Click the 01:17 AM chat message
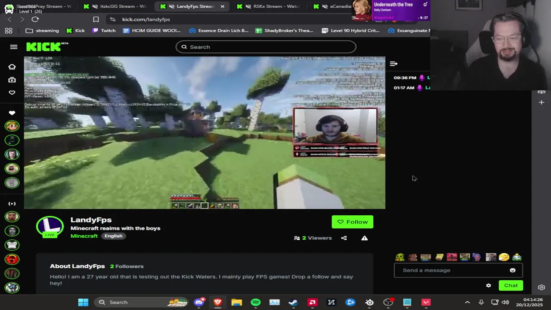 (x=412, y=88)
